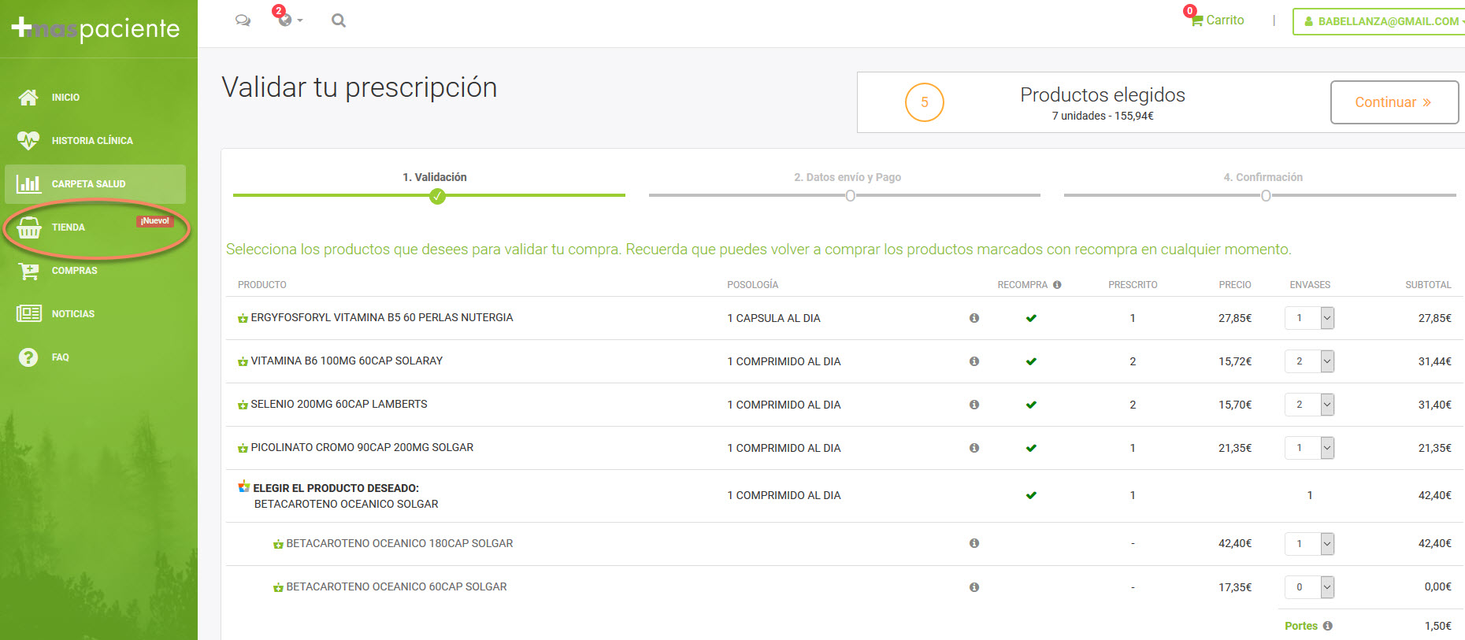The width and height of the screenshot is (1465, 640).
Task: Click the 1 CAPSULA AL DIA posology text
Action: (773, 318)
